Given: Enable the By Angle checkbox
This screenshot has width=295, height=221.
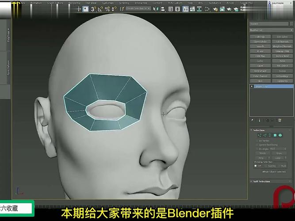Looking at the screenshot, I should coord(257,149).
